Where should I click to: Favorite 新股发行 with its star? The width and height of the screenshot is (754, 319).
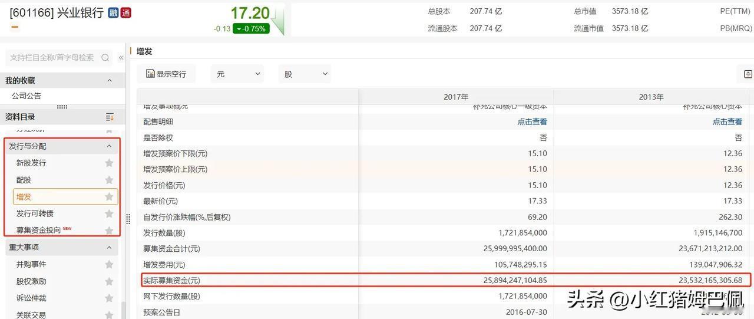109,163
